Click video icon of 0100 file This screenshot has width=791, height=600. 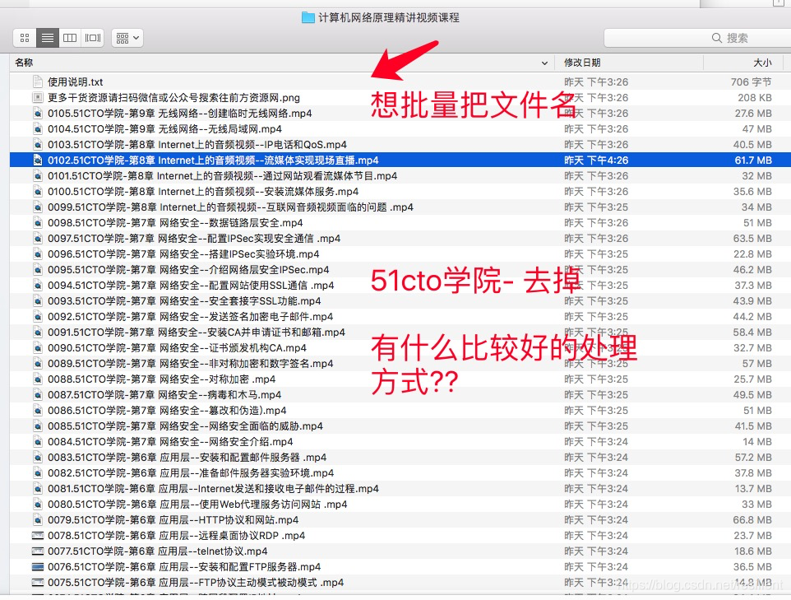tap(37, 192)
